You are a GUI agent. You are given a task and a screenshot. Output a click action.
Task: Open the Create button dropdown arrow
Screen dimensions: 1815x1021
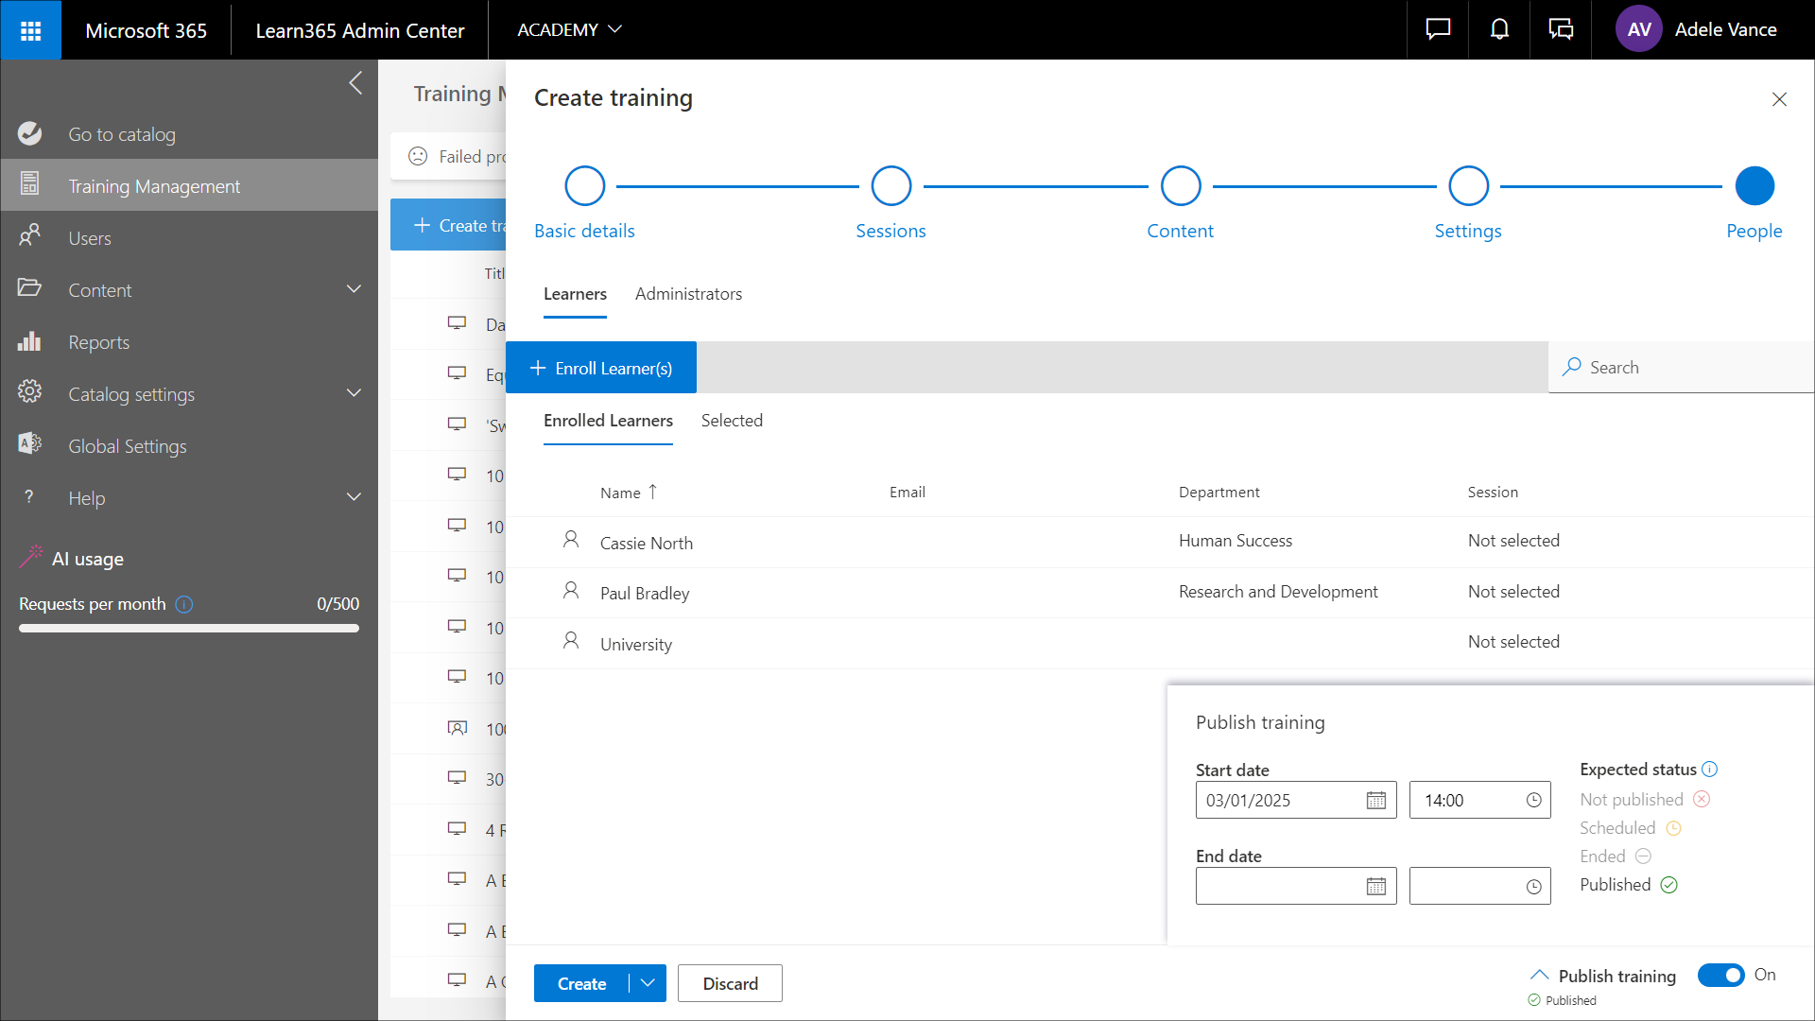[x=648, y=983]
